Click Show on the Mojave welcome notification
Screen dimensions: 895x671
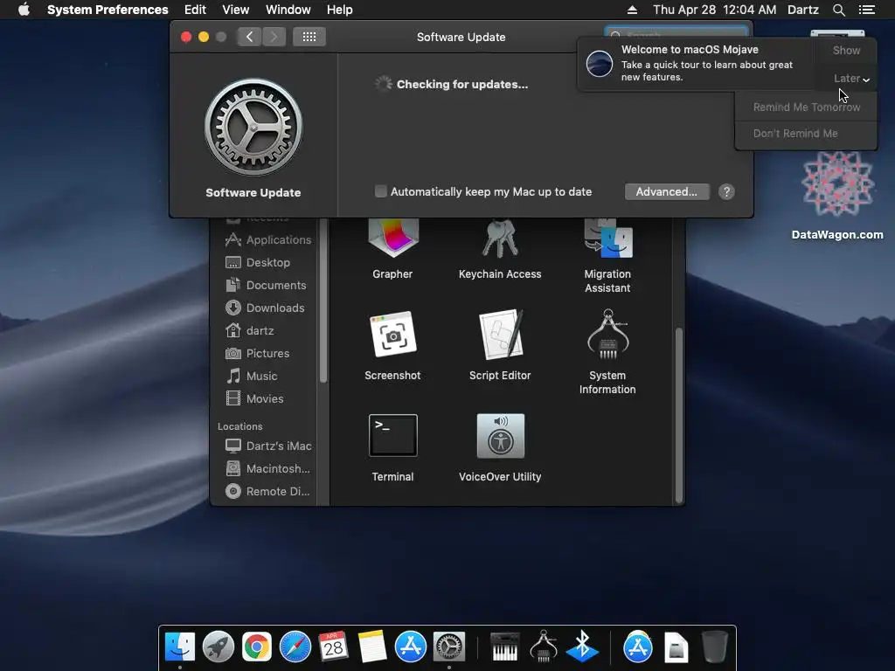click(846, 50)
